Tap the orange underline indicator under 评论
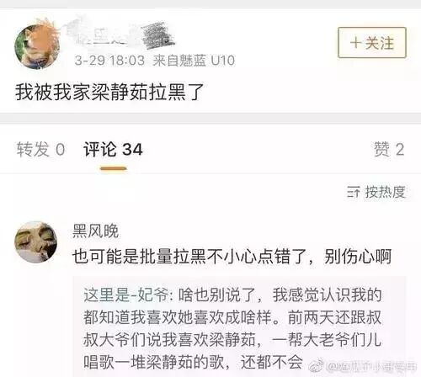The image size is (421, 377). [114, 168]
